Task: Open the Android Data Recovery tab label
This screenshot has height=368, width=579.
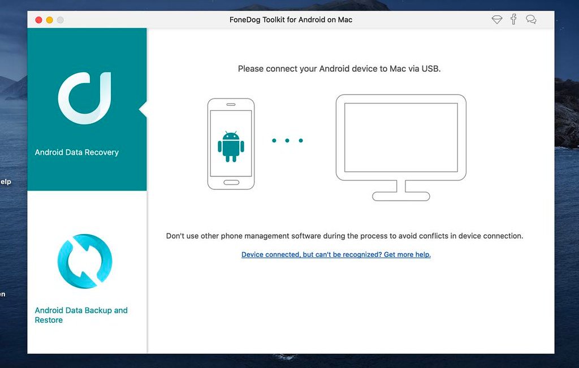Action: click(x=77, y=153)
